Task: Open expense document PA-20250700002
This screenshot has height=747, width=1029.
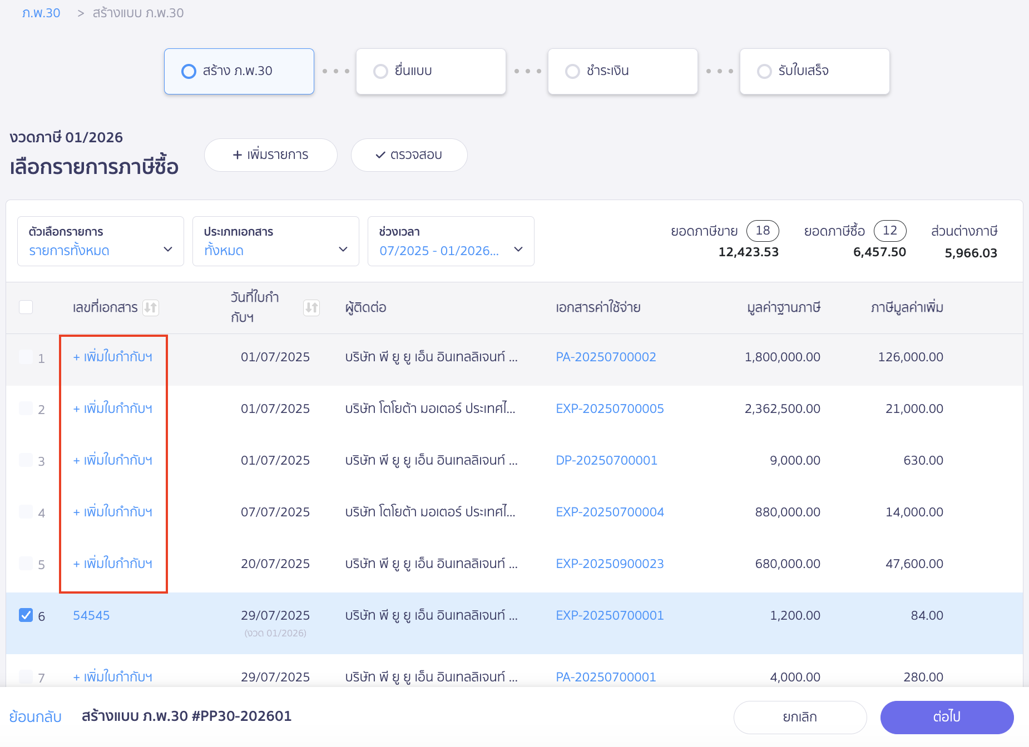Action: point(606,357)
